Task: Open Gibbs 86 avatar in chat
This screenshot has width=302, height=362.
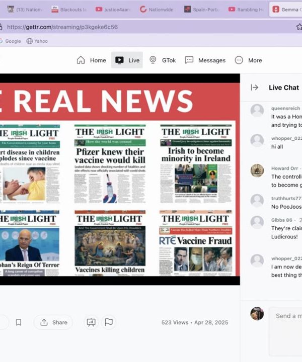Action: (x=257, y=222)
